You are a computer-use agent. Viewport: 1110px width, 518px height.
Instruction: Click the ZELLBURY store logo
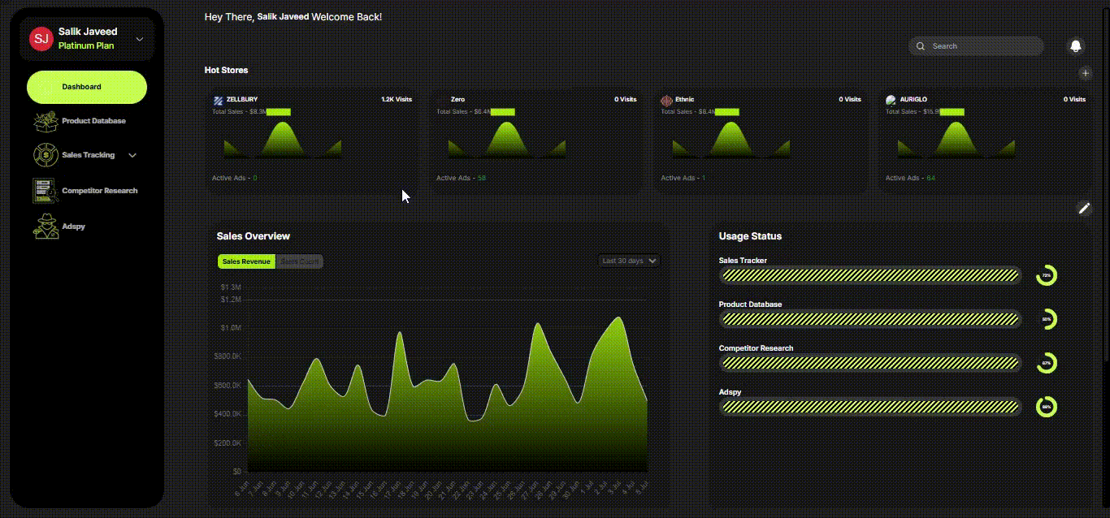click(219, 101)
